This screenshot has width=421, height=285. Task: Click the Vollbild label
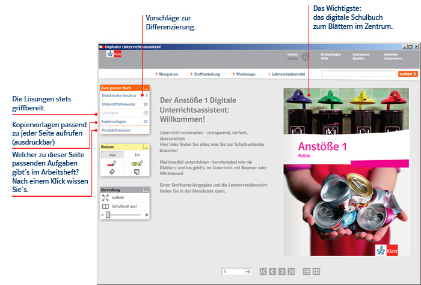(x=118, y=197)
